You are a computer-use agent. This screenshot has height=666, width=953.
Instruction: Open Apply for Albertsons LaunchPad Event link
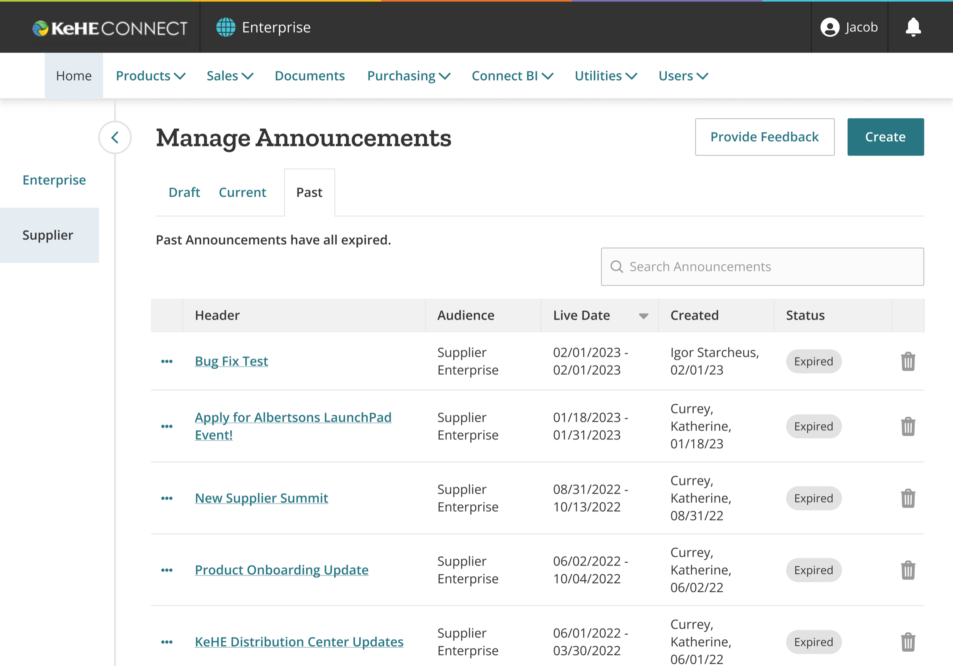(x=293, y=426)
